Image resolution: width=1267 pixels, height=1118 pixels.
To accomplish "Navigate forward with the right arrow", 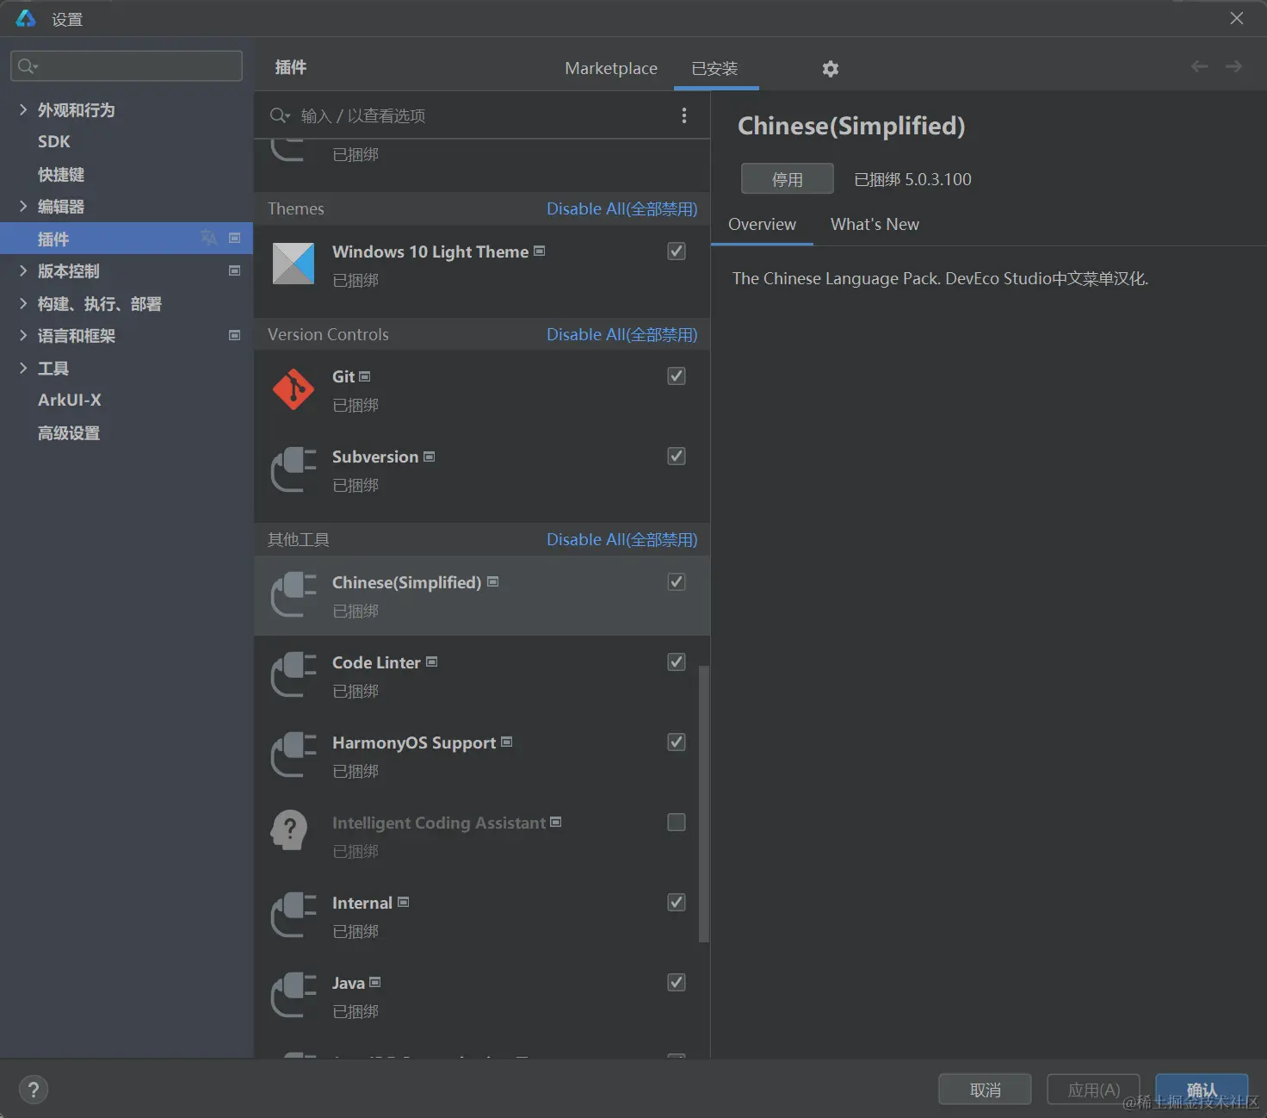I will [x=1233, y=66].
